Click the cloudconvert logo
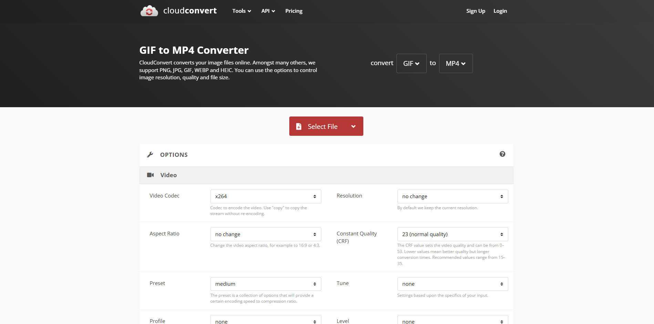The height and width of the screenshot is (324, 654). pos(178,11)
